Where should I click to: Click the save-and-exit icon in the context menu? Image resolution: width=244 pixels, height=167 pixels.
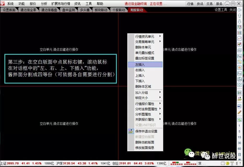(x=131, y=131)
